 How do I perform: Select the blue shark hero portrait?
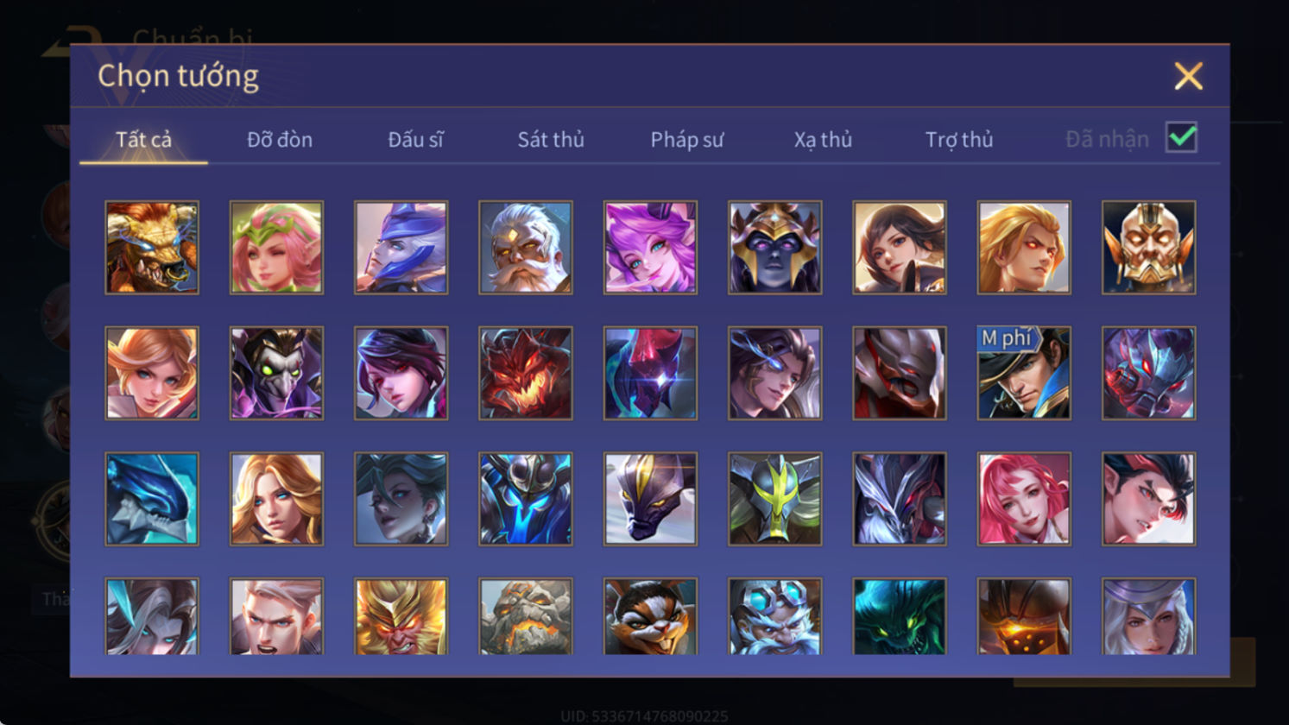tap(152, 499)
